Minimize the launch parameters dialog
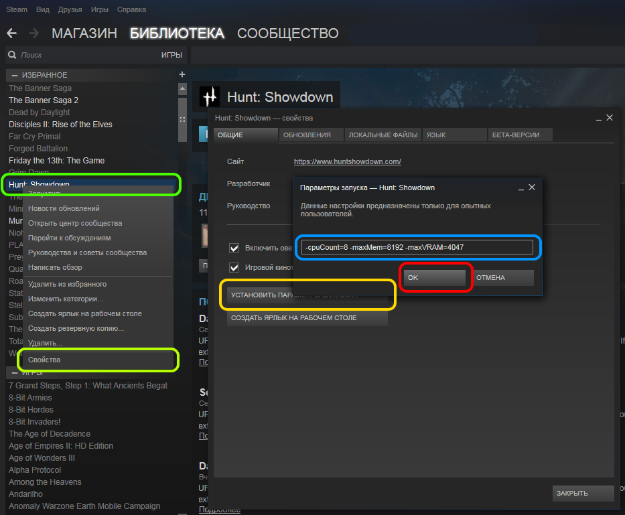Image resolution: width=625 pixels, height=515 pixels. point(521,188)
